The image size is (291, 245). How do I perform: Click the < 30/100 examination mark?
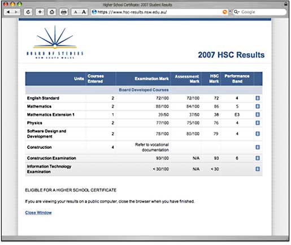pos(160,169)
